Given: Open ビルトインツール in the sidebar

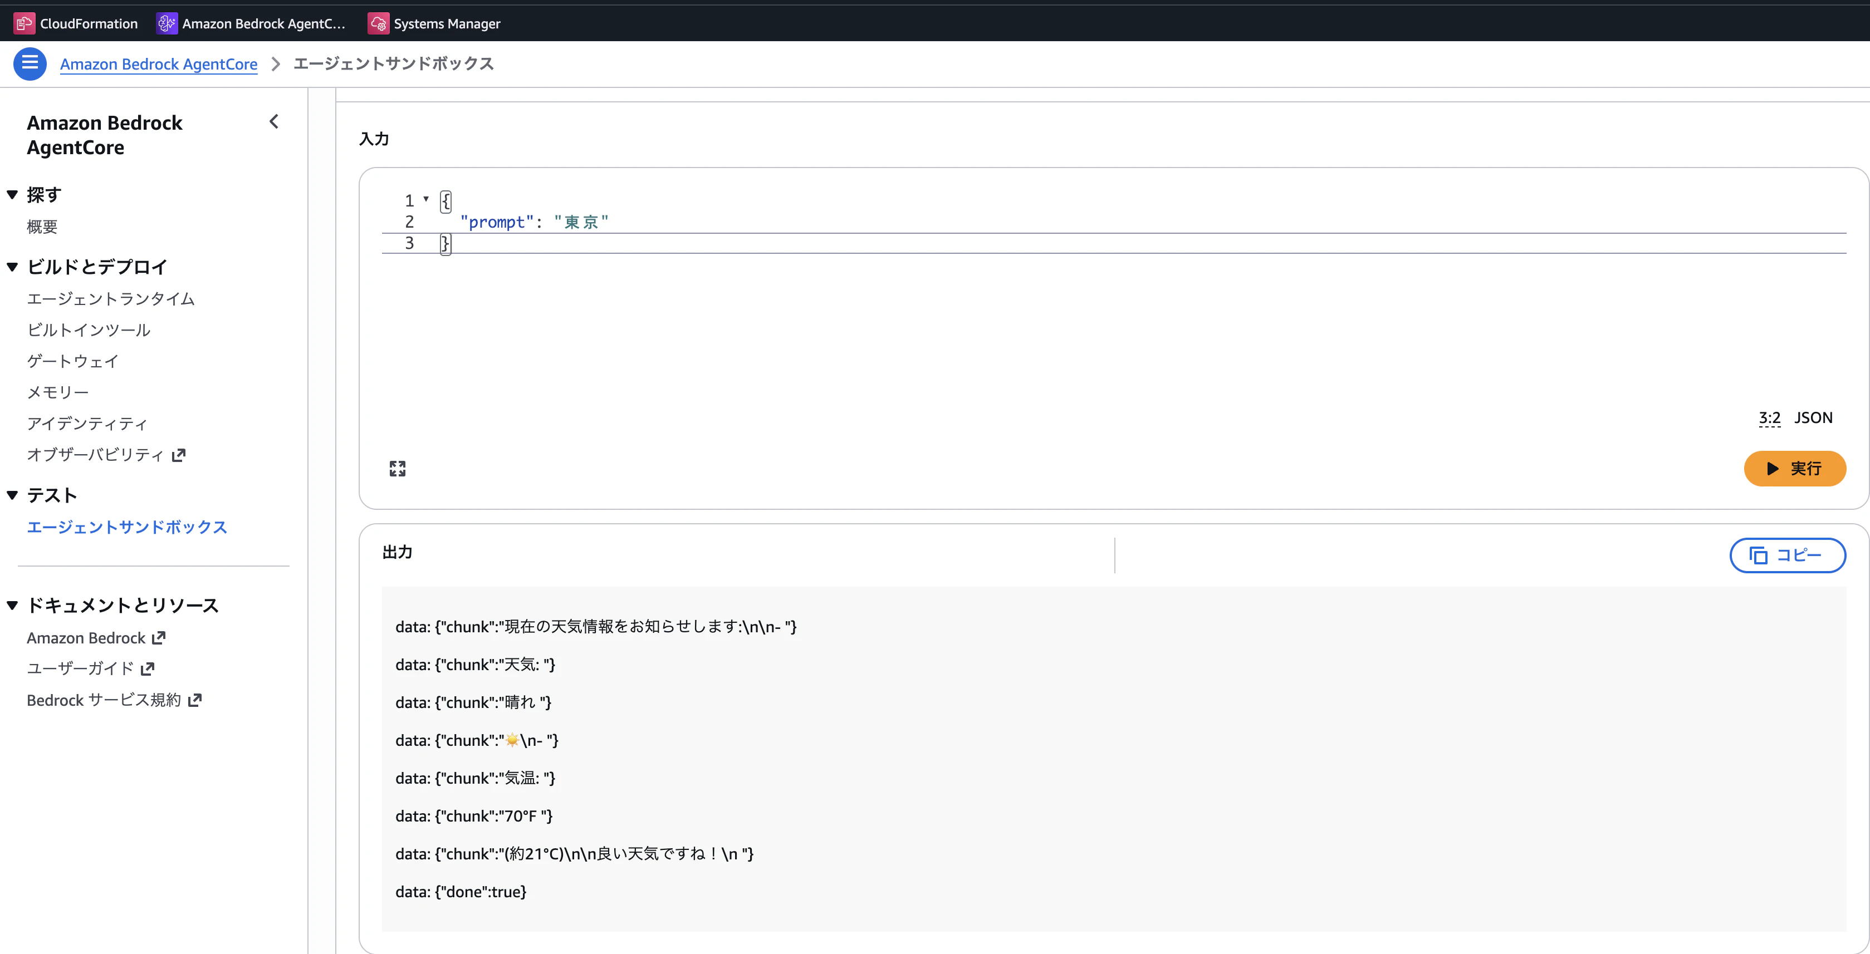Looking at the screenshot, I should point(89,330).
